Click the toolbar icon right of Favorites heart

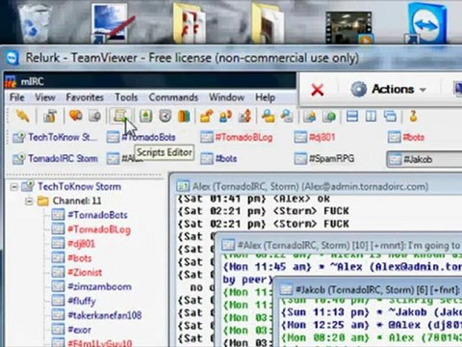point(95,116)
